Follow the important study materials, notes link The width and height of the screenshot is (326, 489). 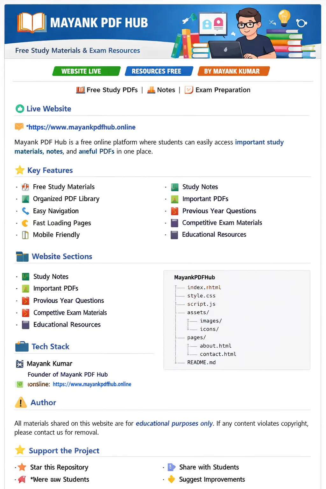tap(149, 147)
